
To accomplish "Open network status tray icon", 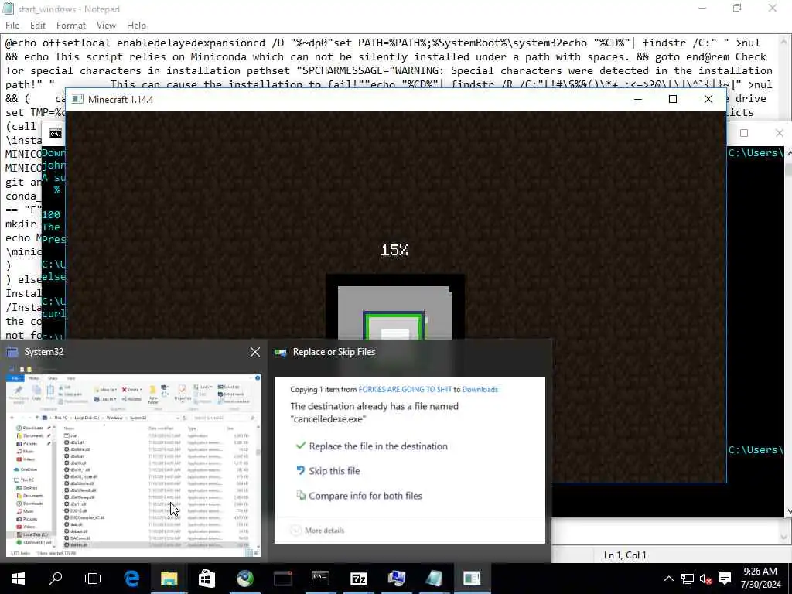I will click(687, 579).
